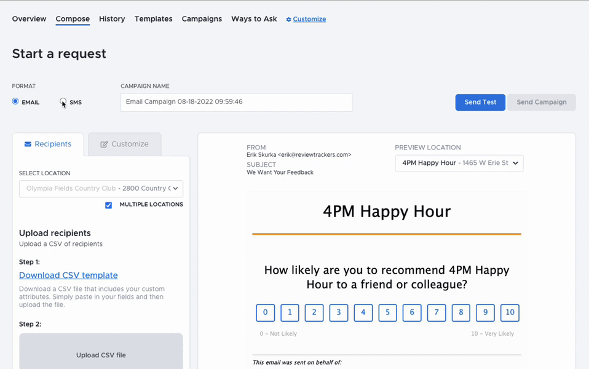This screenshot has height=369, width=589.
Task: Click the 'Upload a CSV of recipients' text
Action: [61, 244]
